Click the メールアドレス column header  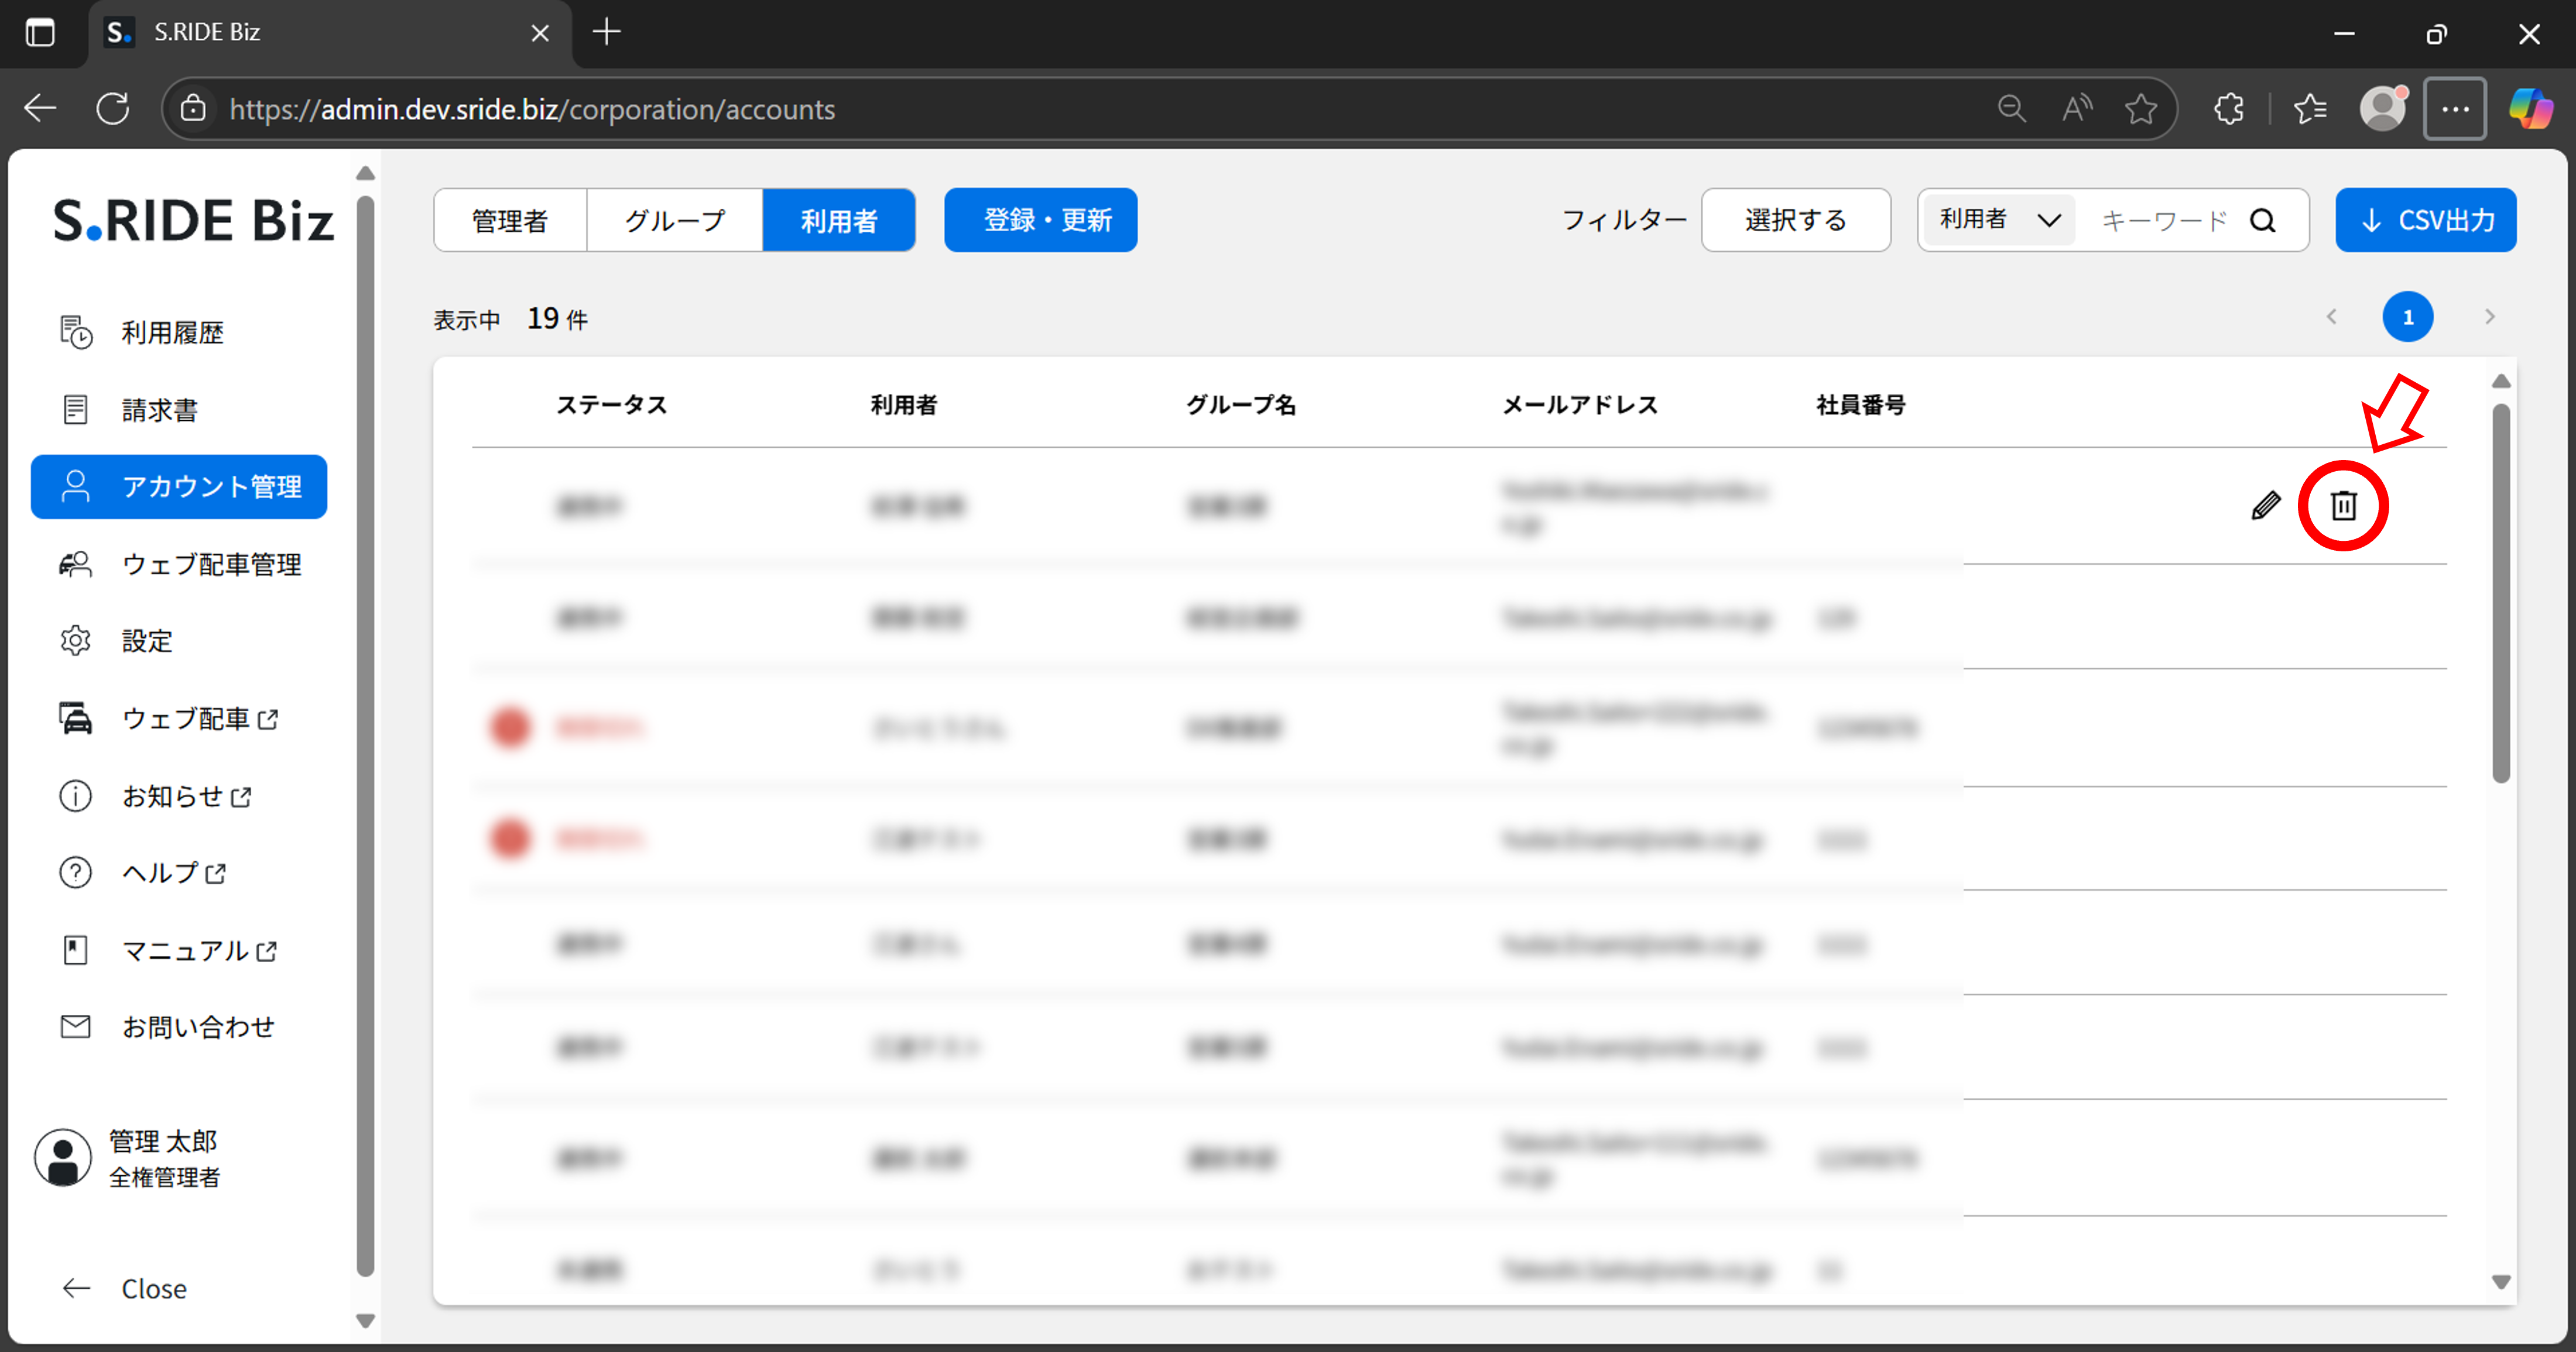point(1581,404)
